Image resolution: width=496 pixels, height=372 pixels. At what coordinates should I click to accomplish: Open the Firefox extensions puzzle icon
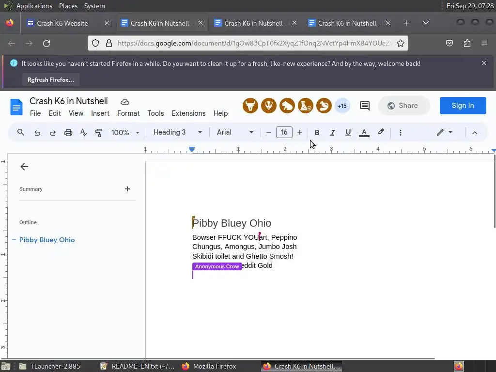(x=467, y=43)
